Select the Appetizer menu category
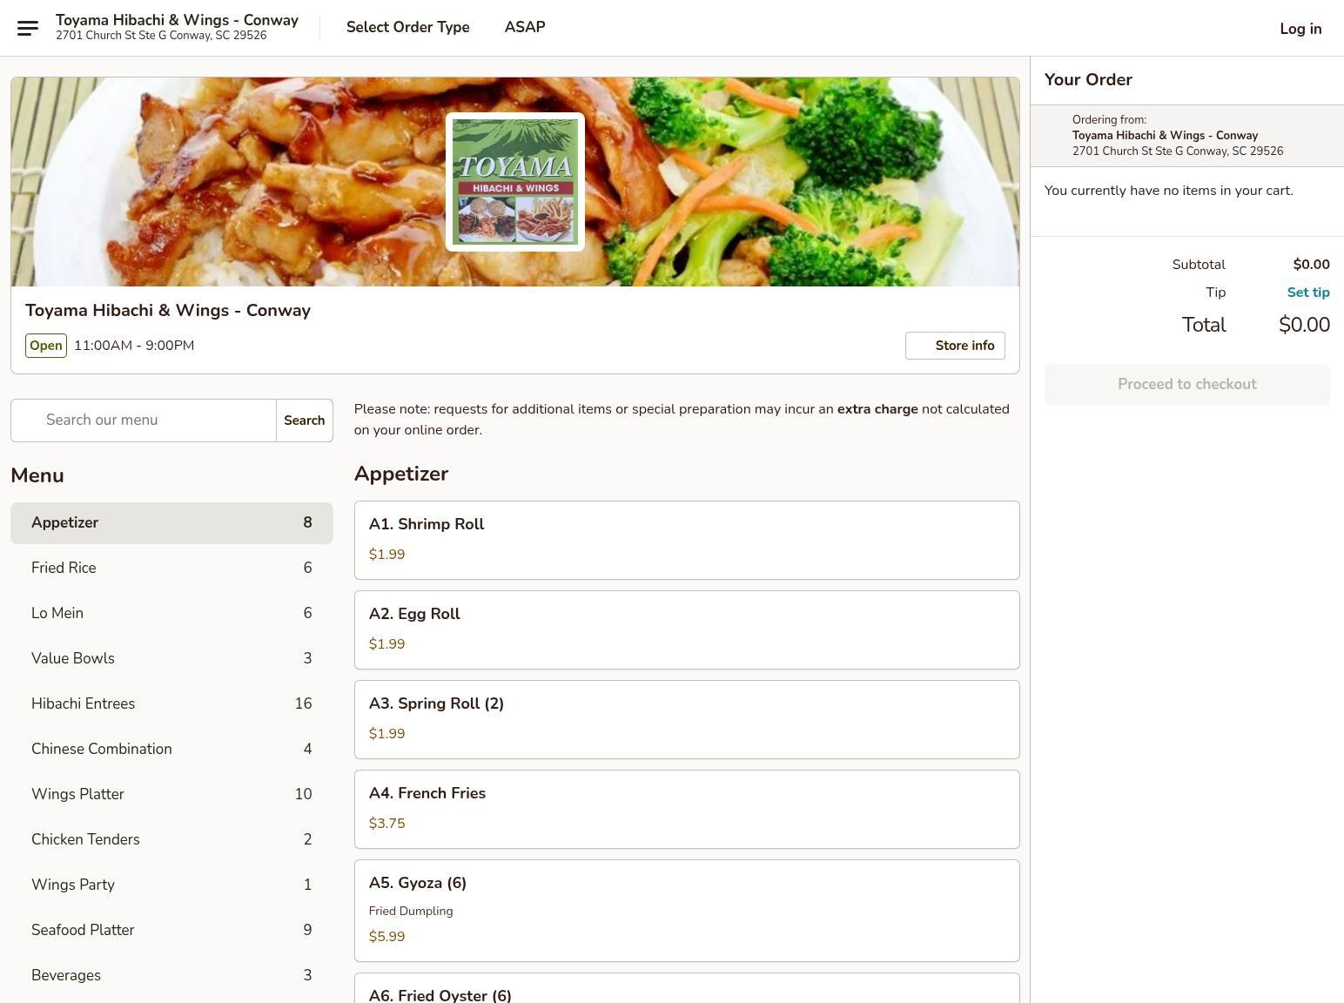1344x1003 pixels. pos(171,523)
